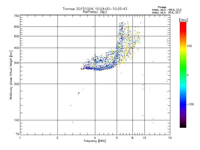
Task: Click the "Frequency [MHz]" axis label
Action: 95,141
